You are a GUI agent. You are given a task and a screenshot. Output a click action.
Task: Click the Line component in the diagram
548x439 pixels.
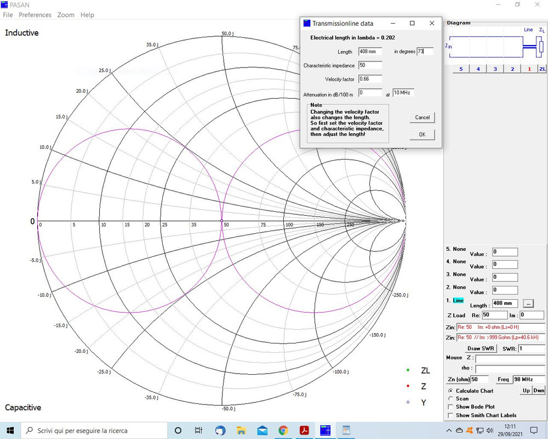[529, 46]
